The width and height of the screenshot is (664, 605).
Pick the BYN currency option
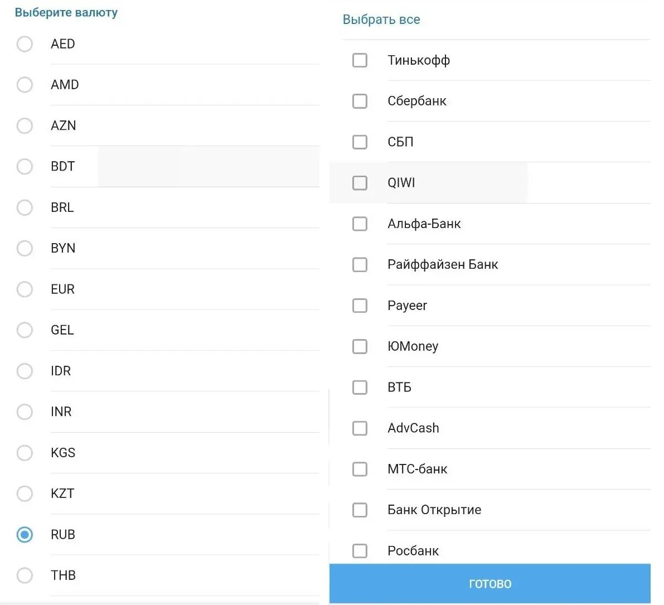pos(25,248)
